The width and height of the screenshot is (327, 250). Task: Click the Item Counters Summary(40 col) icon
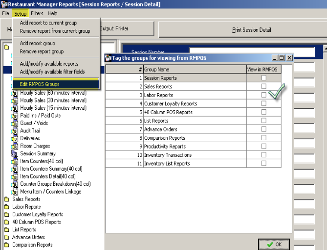(15, 169)
